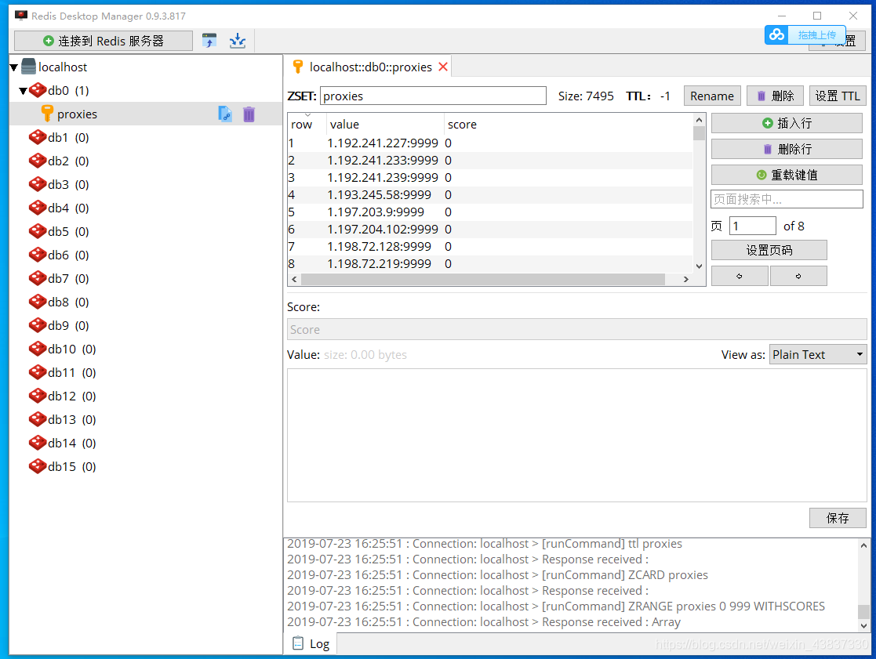Click the table vertical scrollbar thumb

coord(699,132)
